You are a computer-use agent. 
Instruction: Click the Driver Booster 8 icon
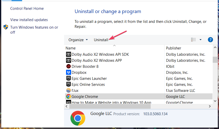68,66
